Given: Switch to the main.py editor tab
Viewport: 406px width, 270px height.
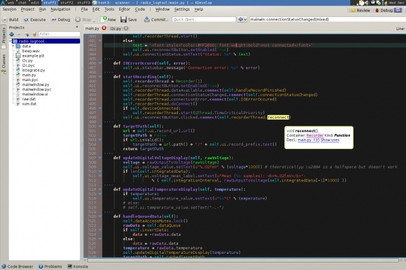Looking at the screenshot, I should tap(92, 29).
